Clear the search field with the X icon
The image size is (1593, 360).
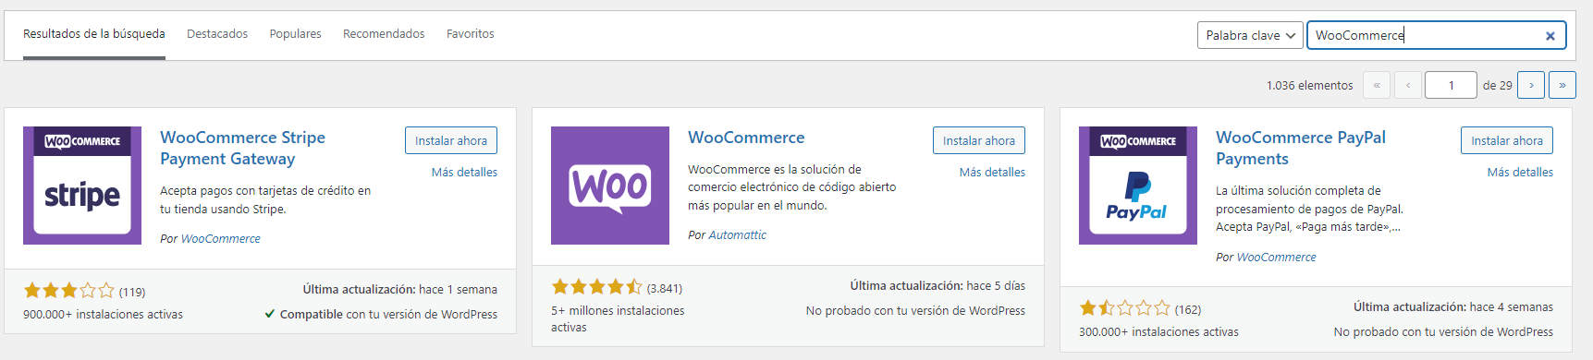pos(1550,36)
